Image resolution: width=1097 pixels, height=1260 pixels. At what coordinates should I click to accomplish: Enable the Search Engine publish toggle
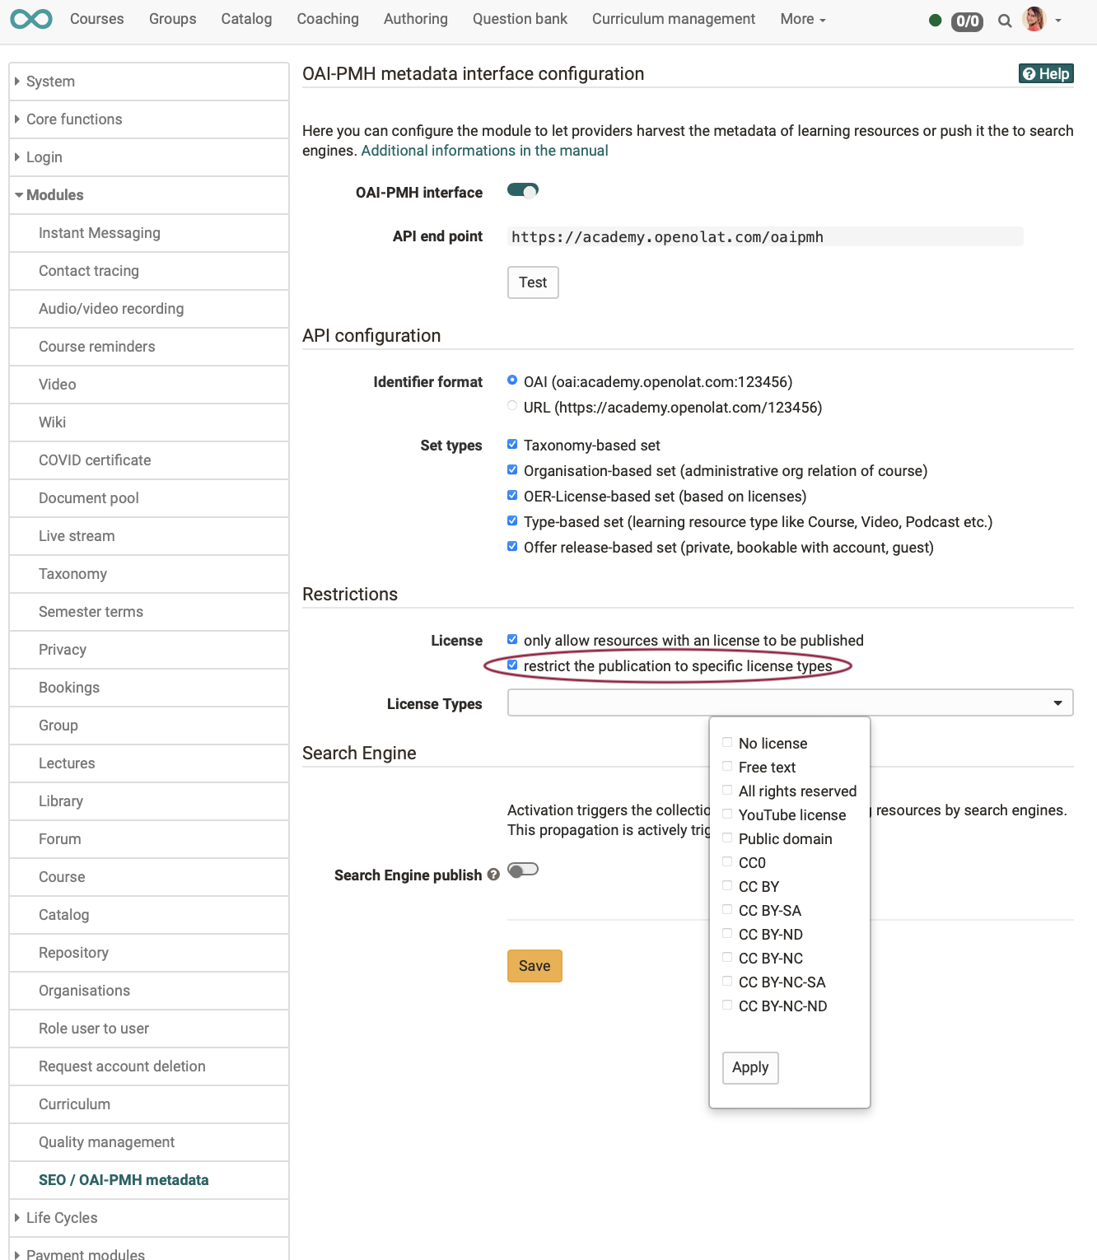523,869
